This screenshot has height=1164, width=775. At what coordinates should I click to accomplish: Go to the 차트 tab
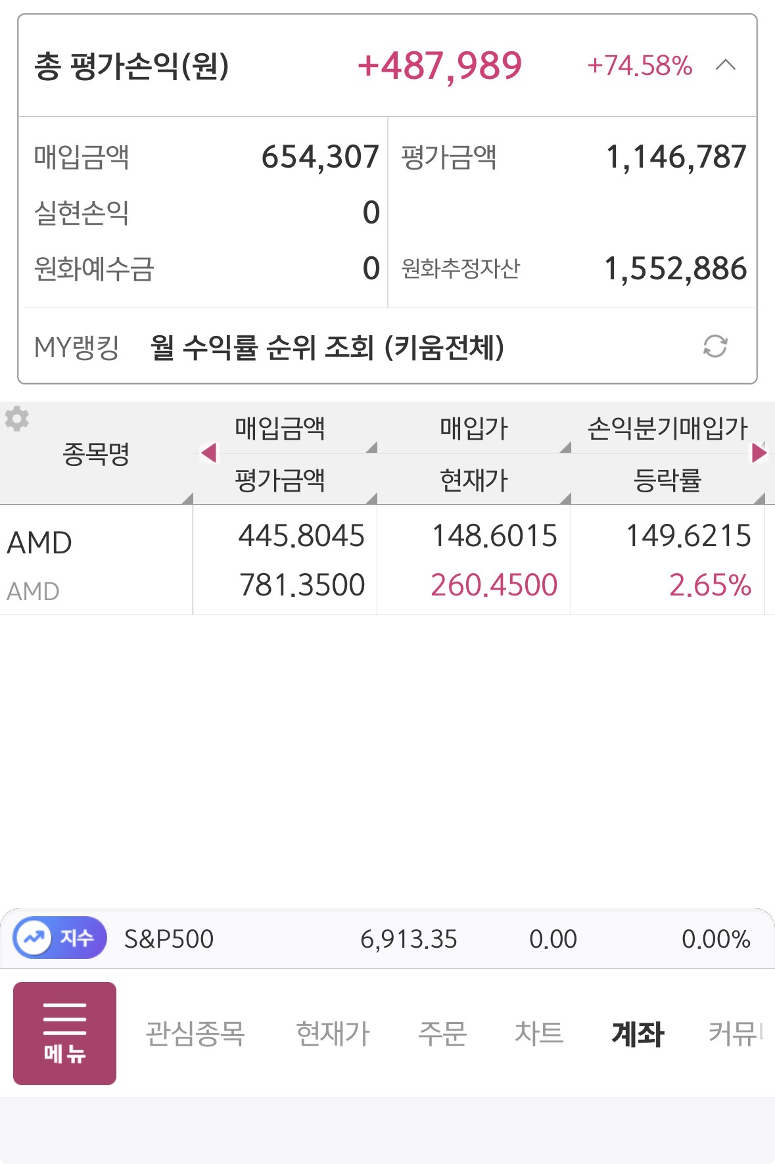[x=539, y=1033]
